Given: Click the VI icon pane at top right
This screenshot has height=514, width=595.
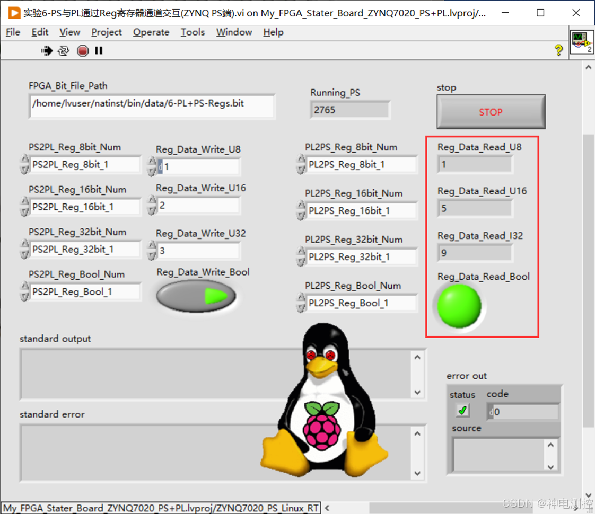Looking at the screenshot, I should click(x=582, y=42).
